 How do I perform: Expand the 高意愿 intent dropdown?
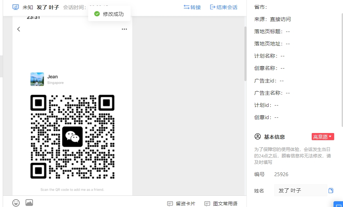pyautogui.click(x=323, y=137)
